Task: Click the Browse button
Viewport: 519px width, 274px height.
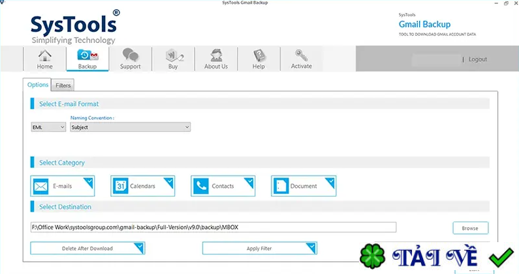Action: [470, 228]
